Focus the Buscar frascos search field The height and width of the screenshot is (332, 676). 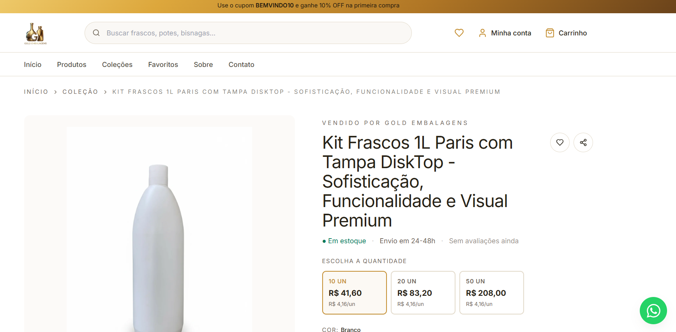(248, 33)
